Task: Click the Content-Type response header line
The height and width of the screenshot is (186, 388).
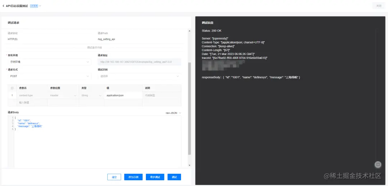Action: pos(233,42)
